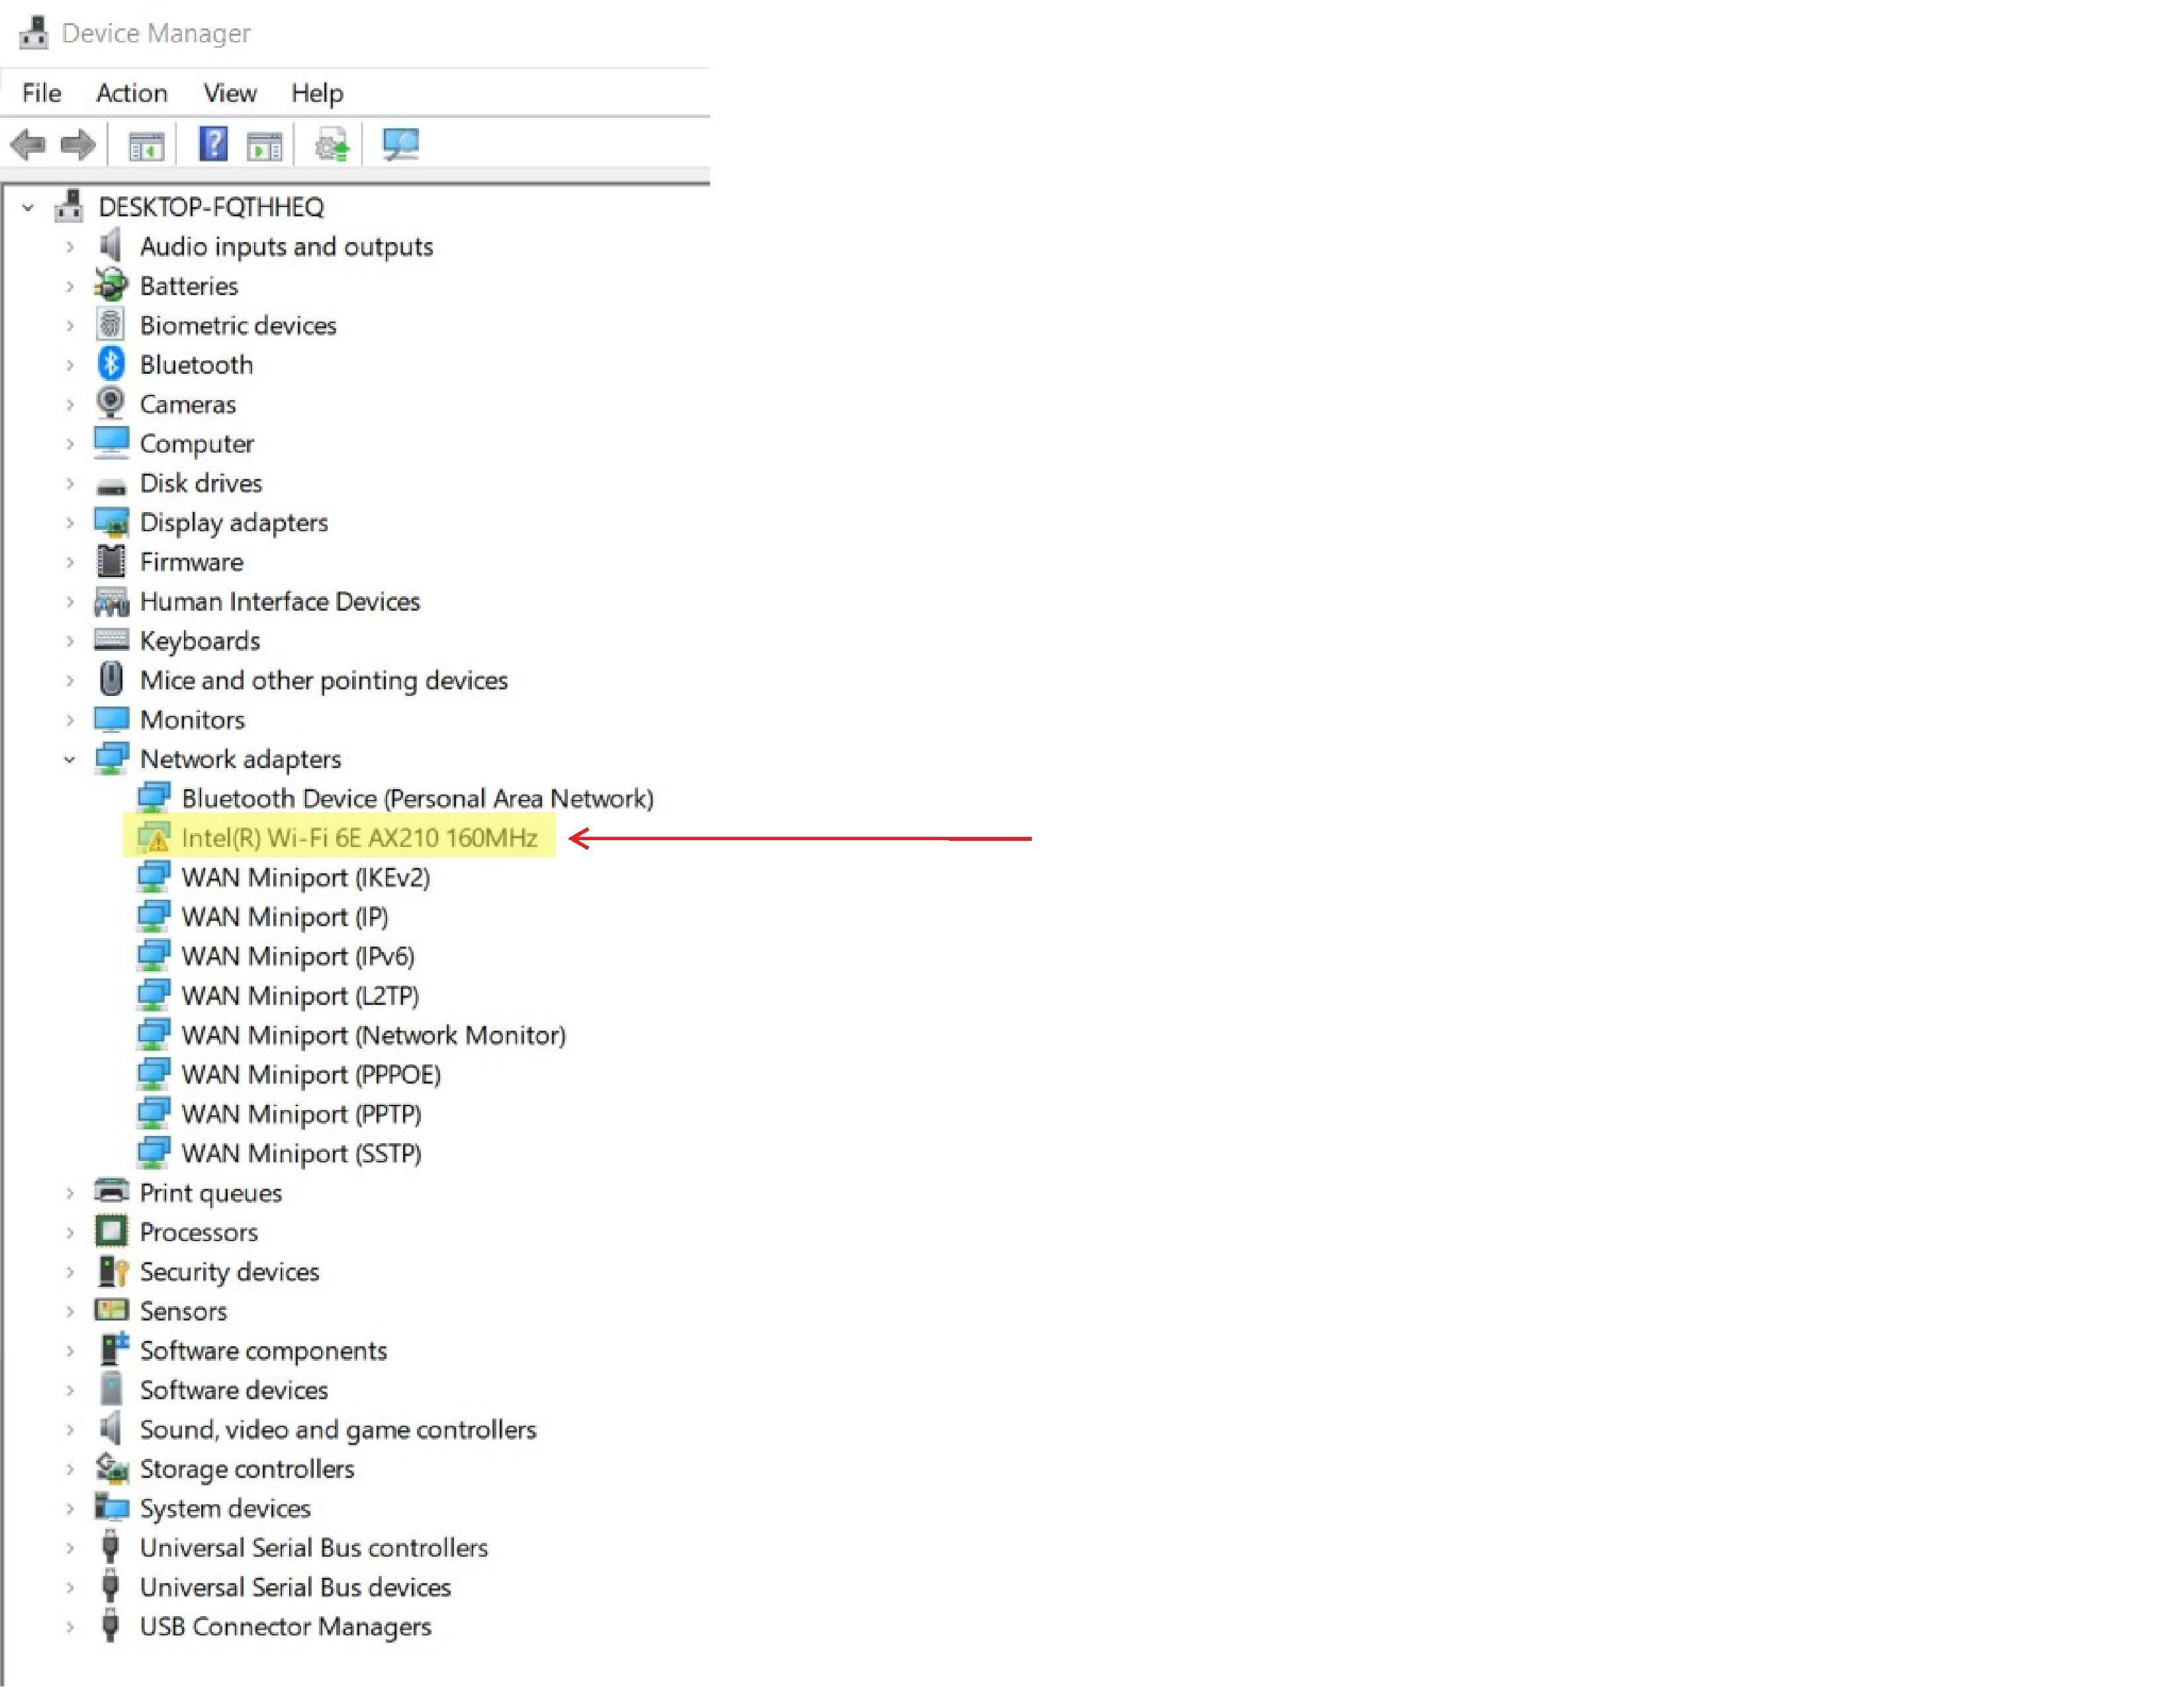Click the Show/Hide Console Tree icon
The width and height of the screenshot is (2184, 1687).
tap(146, 147)
